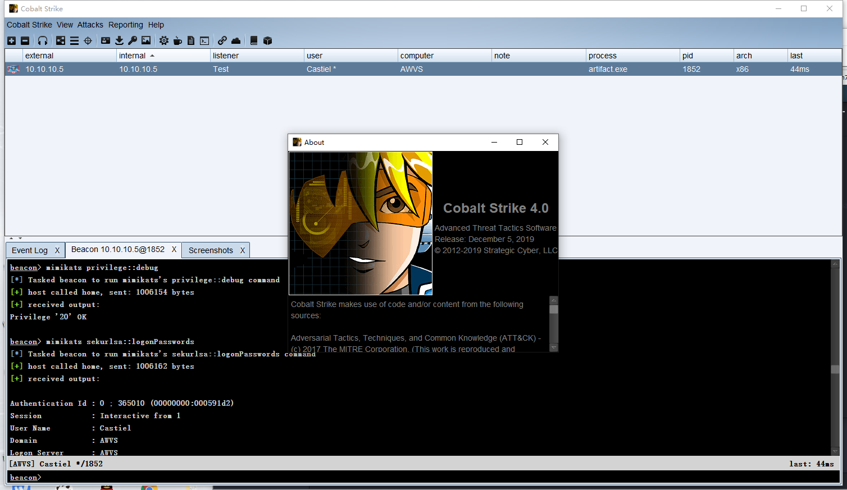Sort sessions by external column
This screenshot has height=490, width=847.
tap(69, 56)
